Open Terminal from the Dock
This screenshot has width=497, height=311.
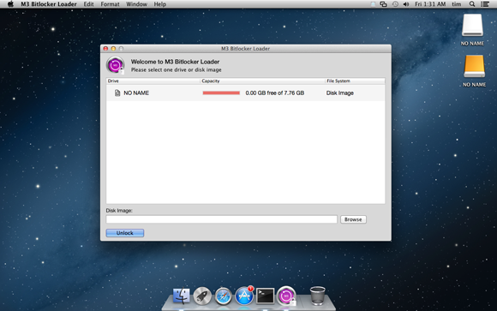[266, 296]
